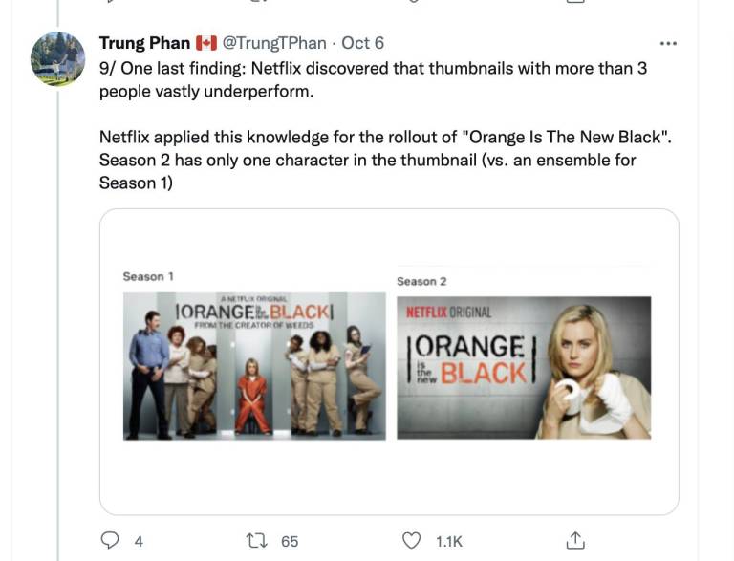Click the 1.1K likes count

tap(449, 541)
